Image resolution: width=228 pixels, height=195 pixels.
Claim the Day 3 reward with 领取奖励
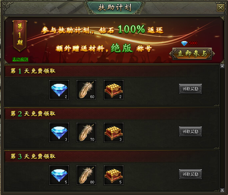click(190, 174)
